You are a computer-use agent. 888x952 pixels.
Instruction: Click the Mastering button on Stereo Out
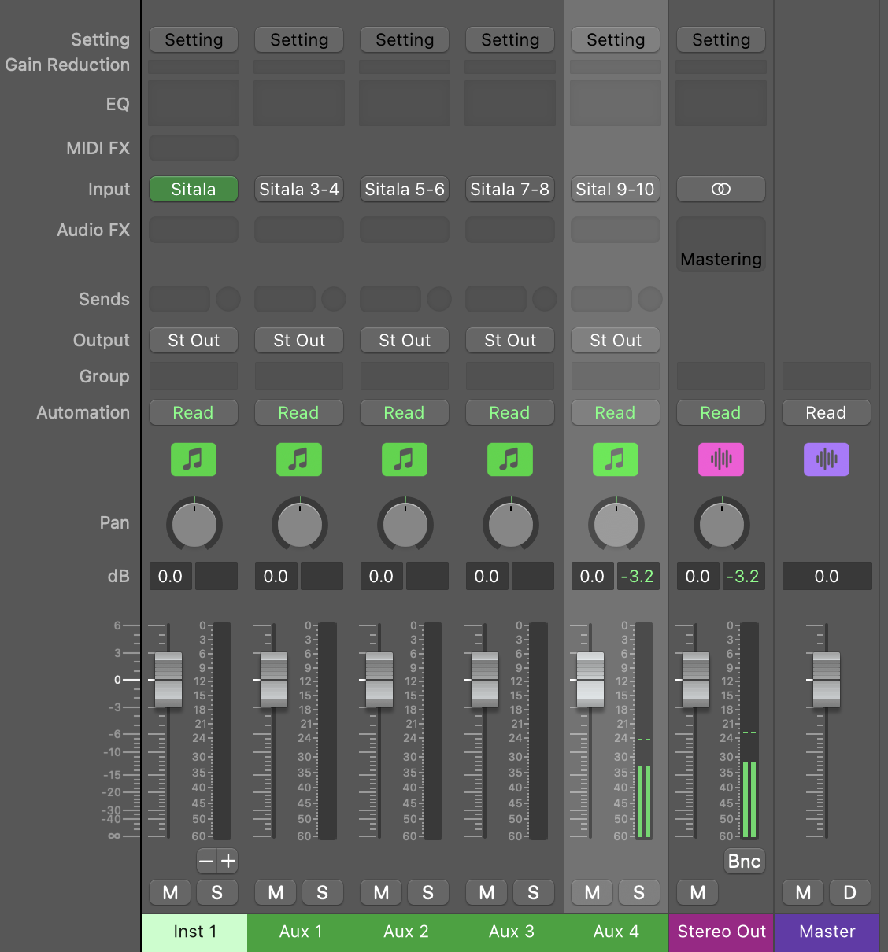click(721, 259)
